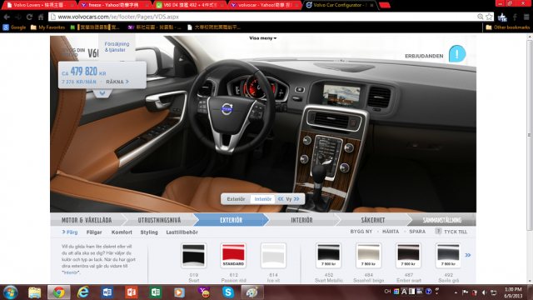Select the Komfort sub-tab
The image size is (533, 300).
click(122, 232)
